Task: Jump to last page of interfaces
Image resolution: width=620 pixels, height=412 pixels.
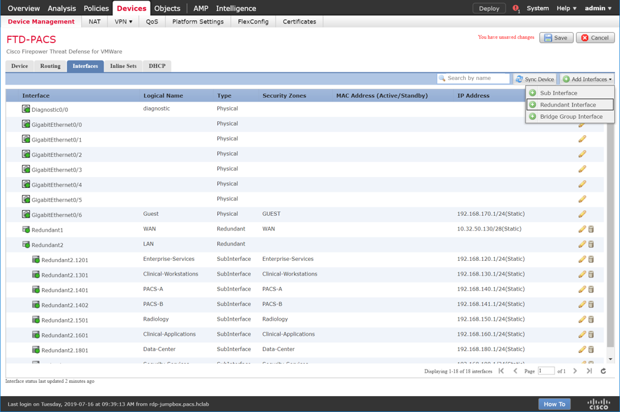Action: (x=589, y=371)
